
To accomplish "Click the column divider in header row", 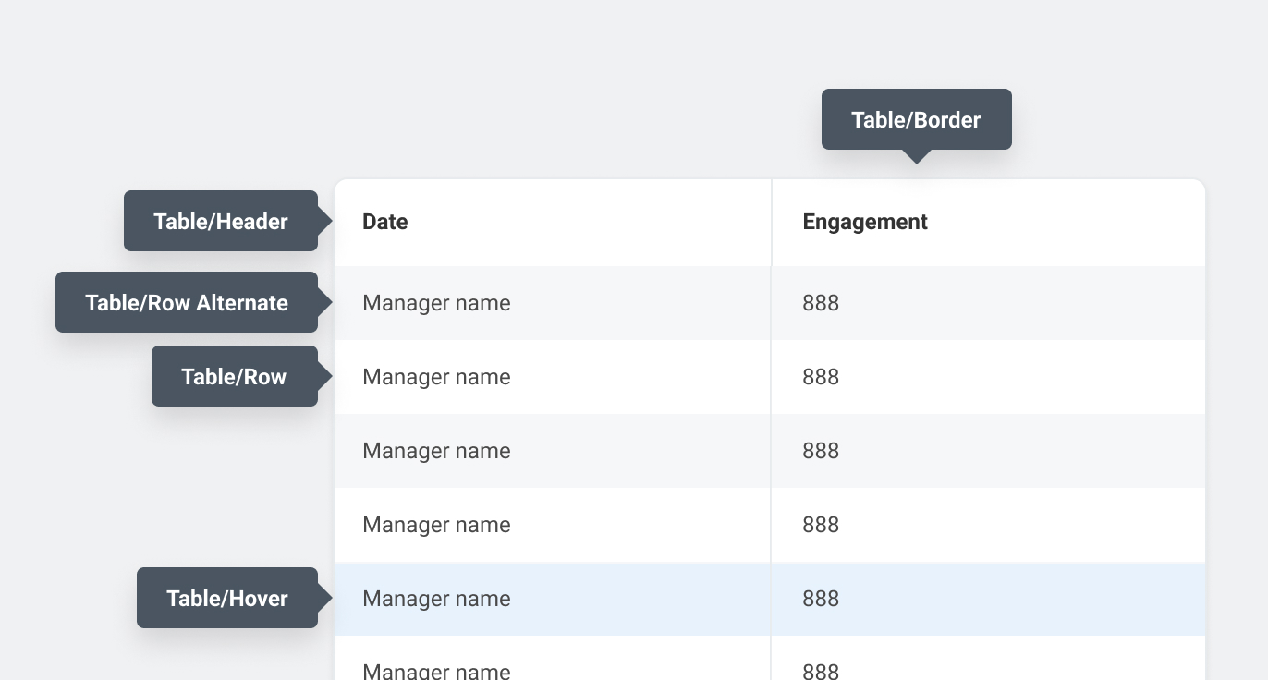I will pos(772,222).
